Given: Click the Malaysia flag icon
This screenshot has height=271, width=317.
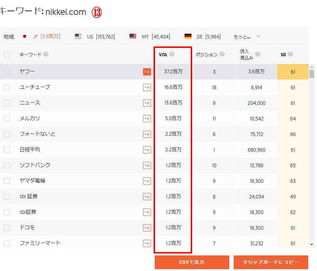Looking at the screenshot, I should click(133, 36).
